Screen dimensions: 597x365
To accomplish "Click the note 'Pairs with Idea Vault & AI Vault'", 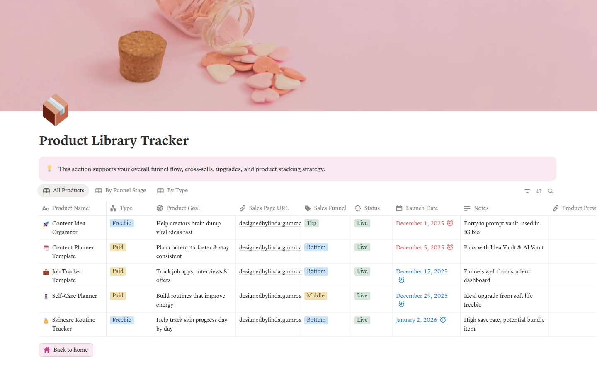I will [504, 247].
